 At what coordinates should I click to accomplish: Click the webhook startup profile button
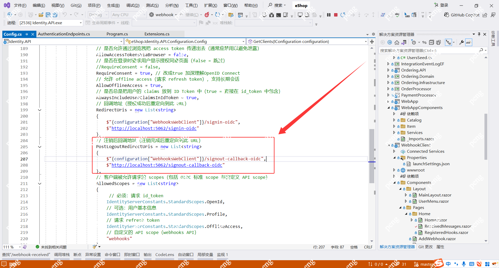(163, 15)
